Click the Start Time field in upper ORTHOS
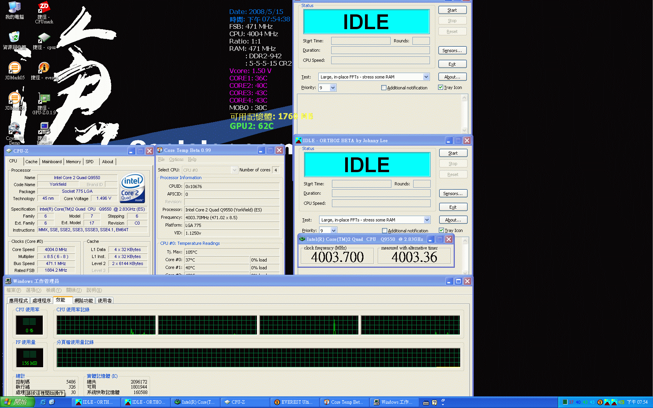This screenshot has width=653, height=408. click(361, 41)
